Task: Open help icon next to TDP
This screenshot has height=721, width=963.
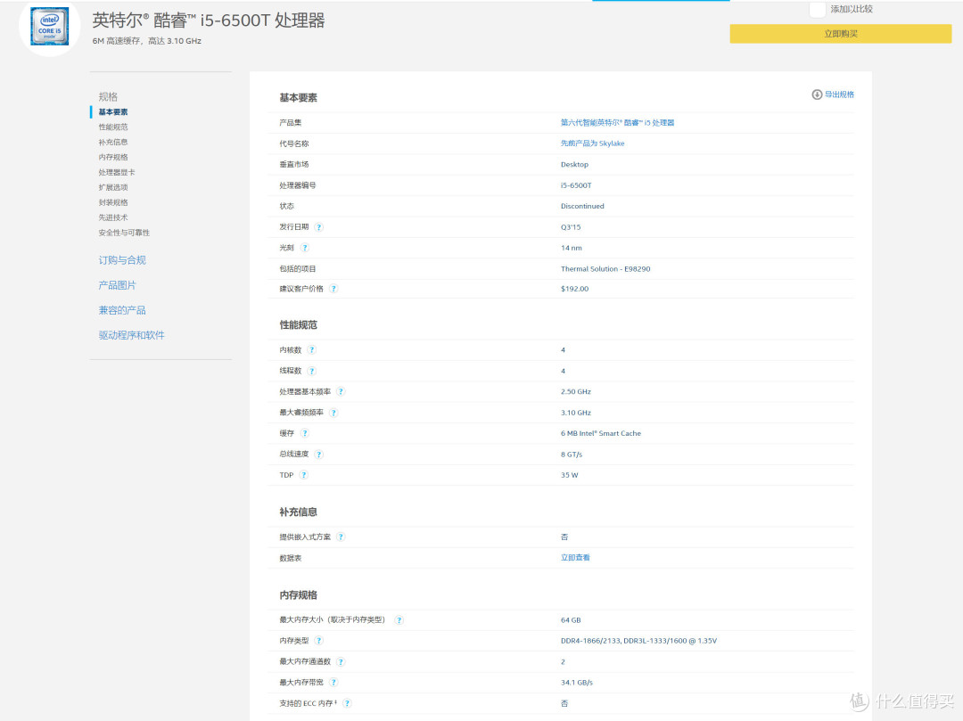Action: 303,475
